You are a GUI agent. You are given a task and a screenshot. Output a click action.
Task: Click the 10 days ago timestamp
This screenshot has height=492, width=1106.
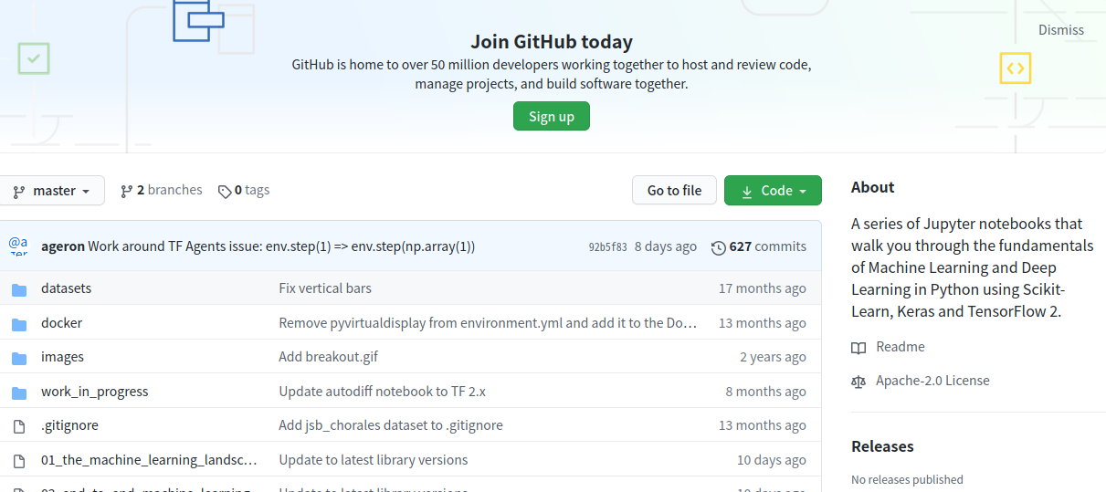point(772,460)
